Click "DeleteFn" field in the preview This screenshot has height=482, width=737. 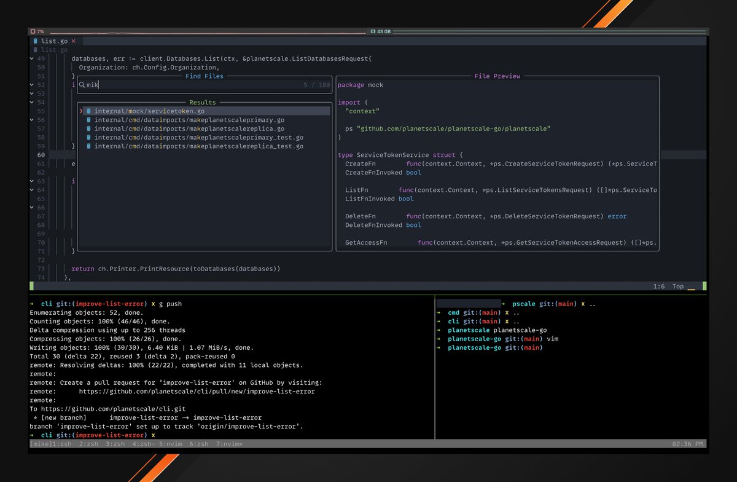click(x=361, y=216)
